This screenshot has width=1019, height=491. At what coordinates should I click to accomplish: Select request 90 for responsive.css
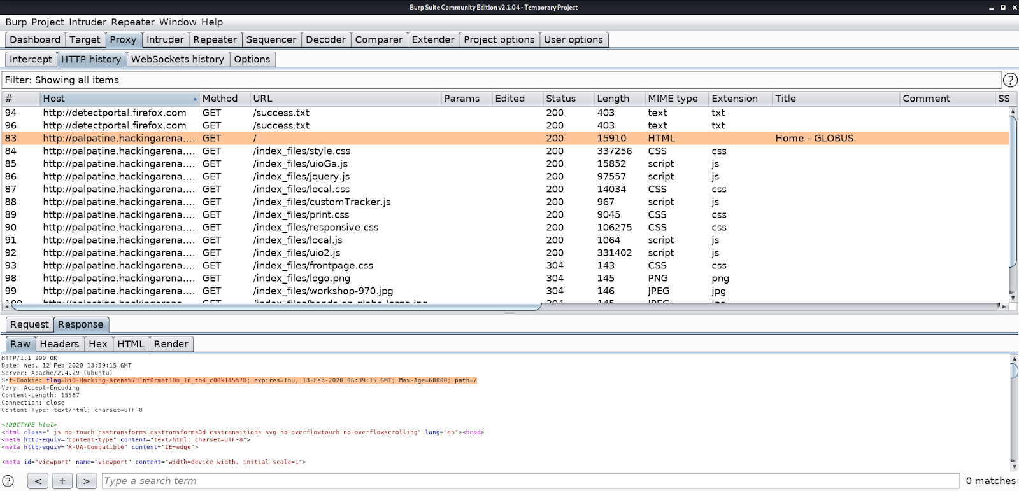(506, 227)
